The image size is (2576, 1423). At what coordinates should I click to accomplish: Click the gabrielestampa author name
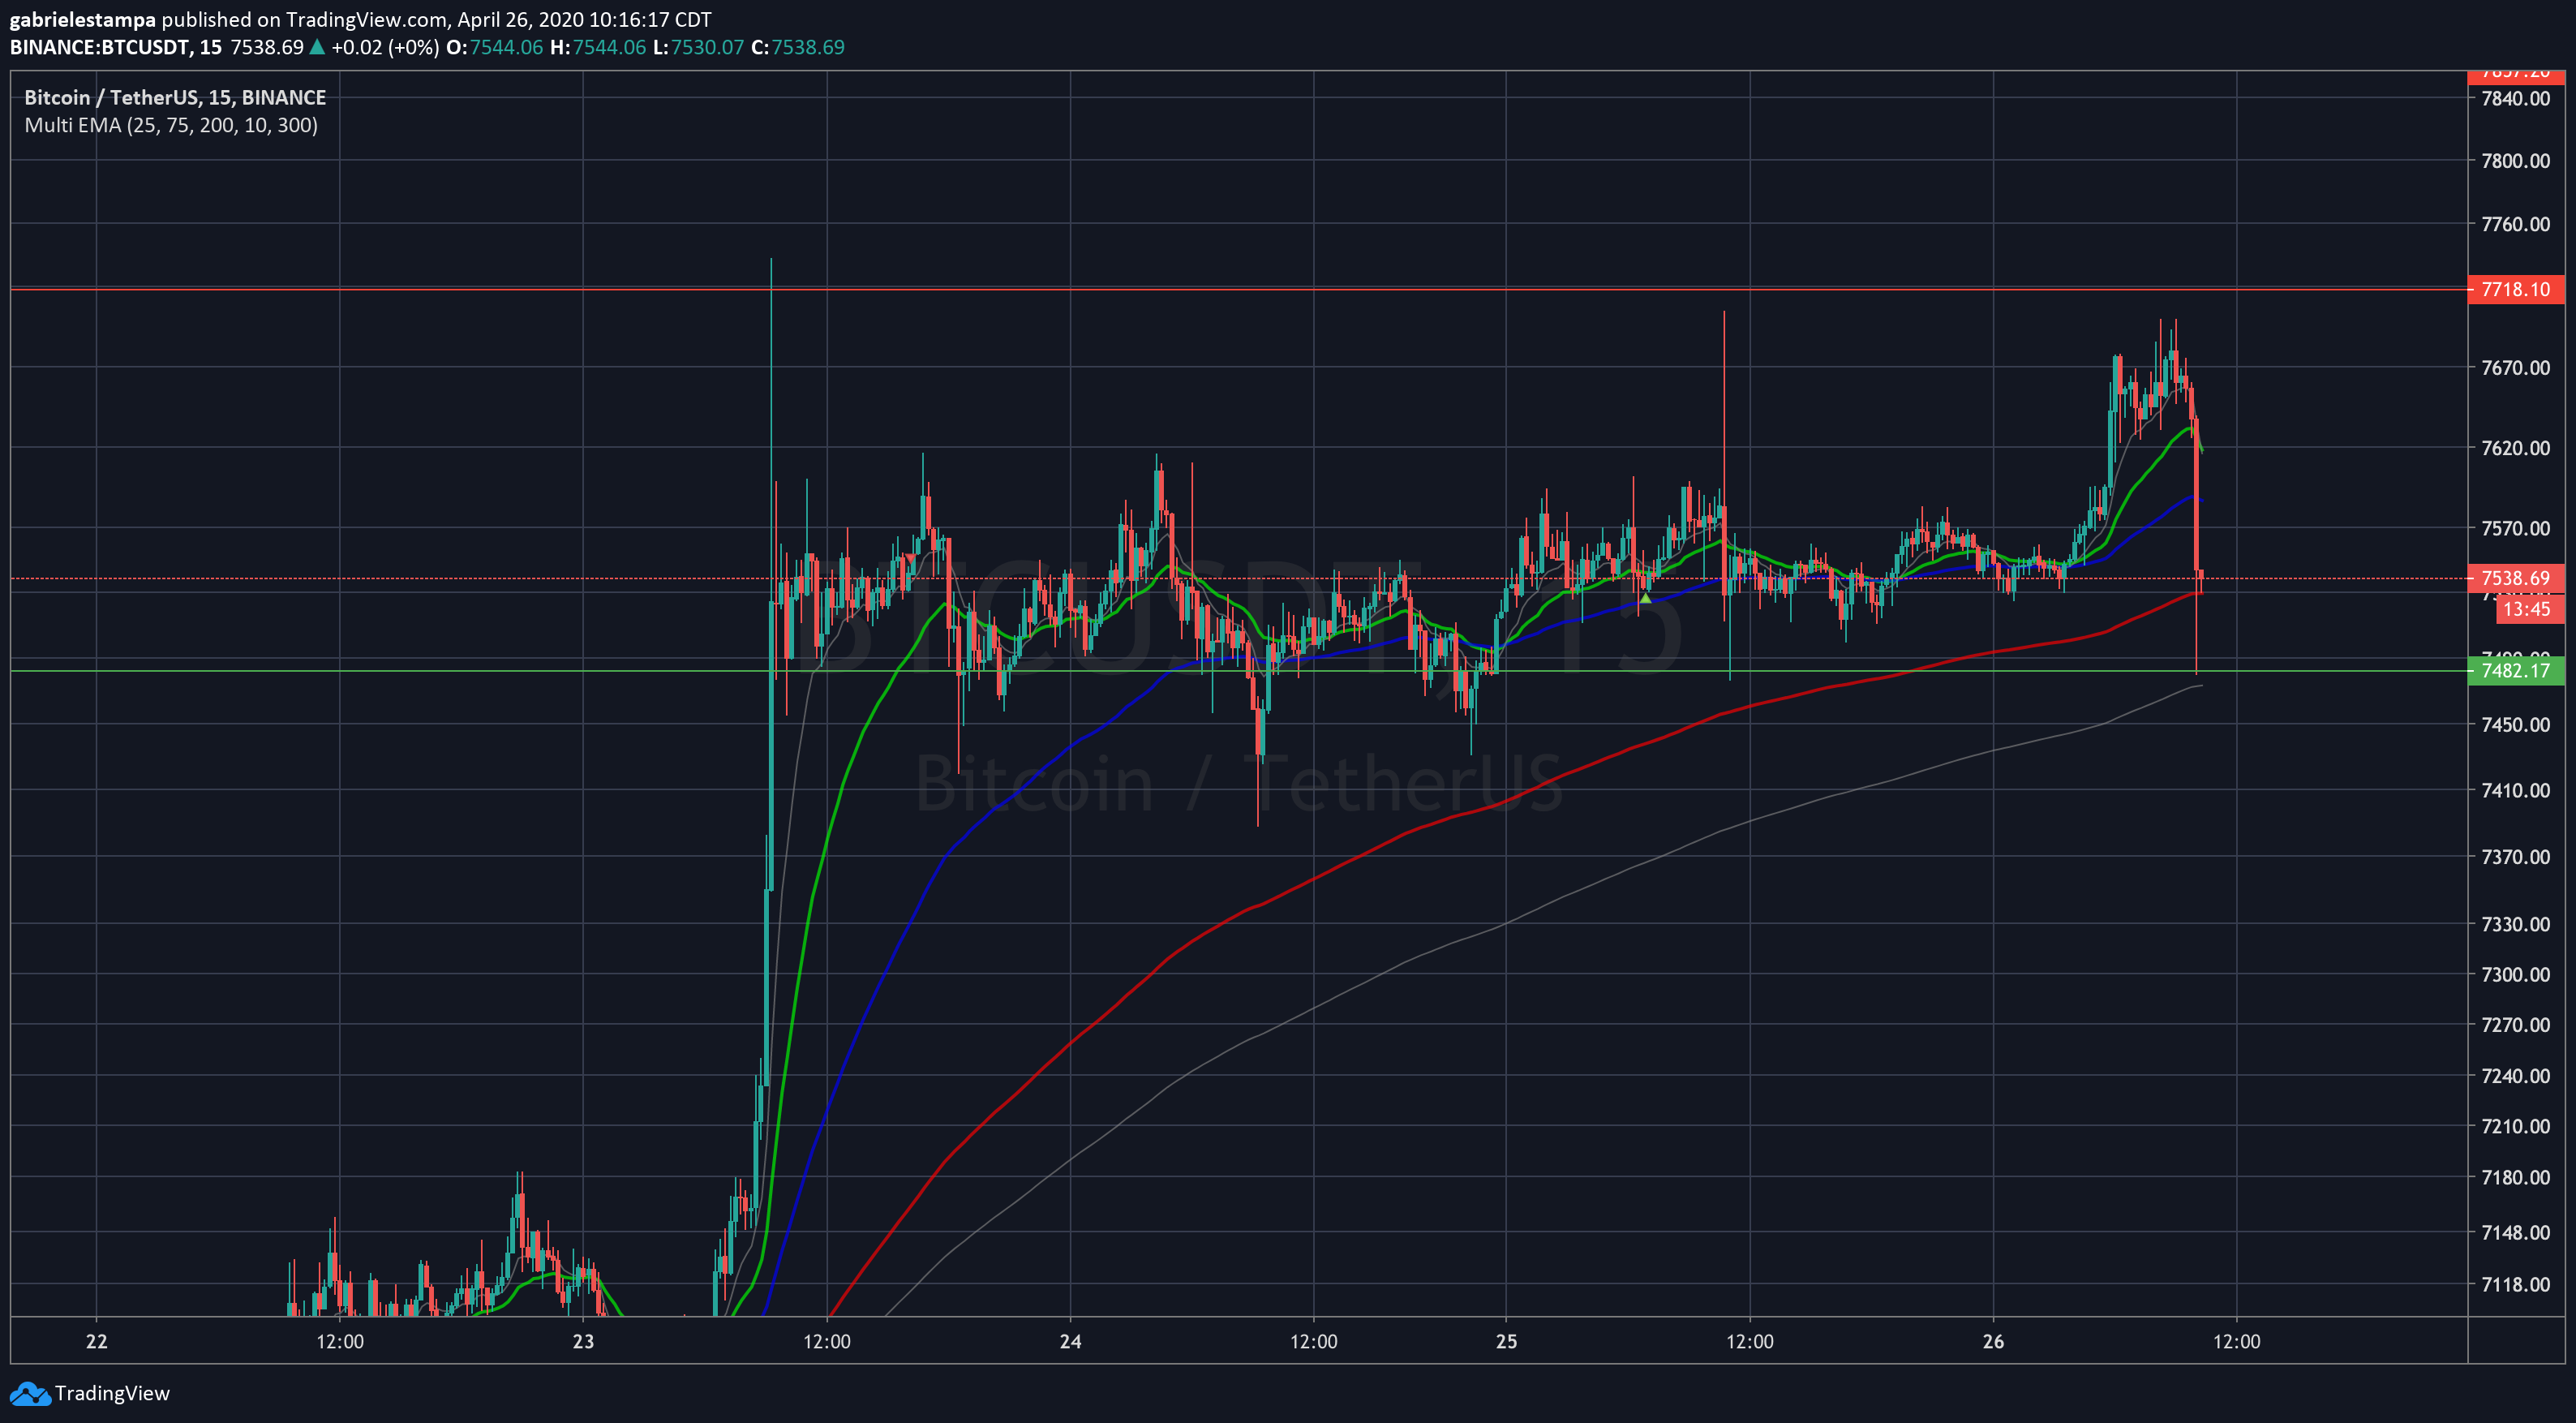coord(83,19)
